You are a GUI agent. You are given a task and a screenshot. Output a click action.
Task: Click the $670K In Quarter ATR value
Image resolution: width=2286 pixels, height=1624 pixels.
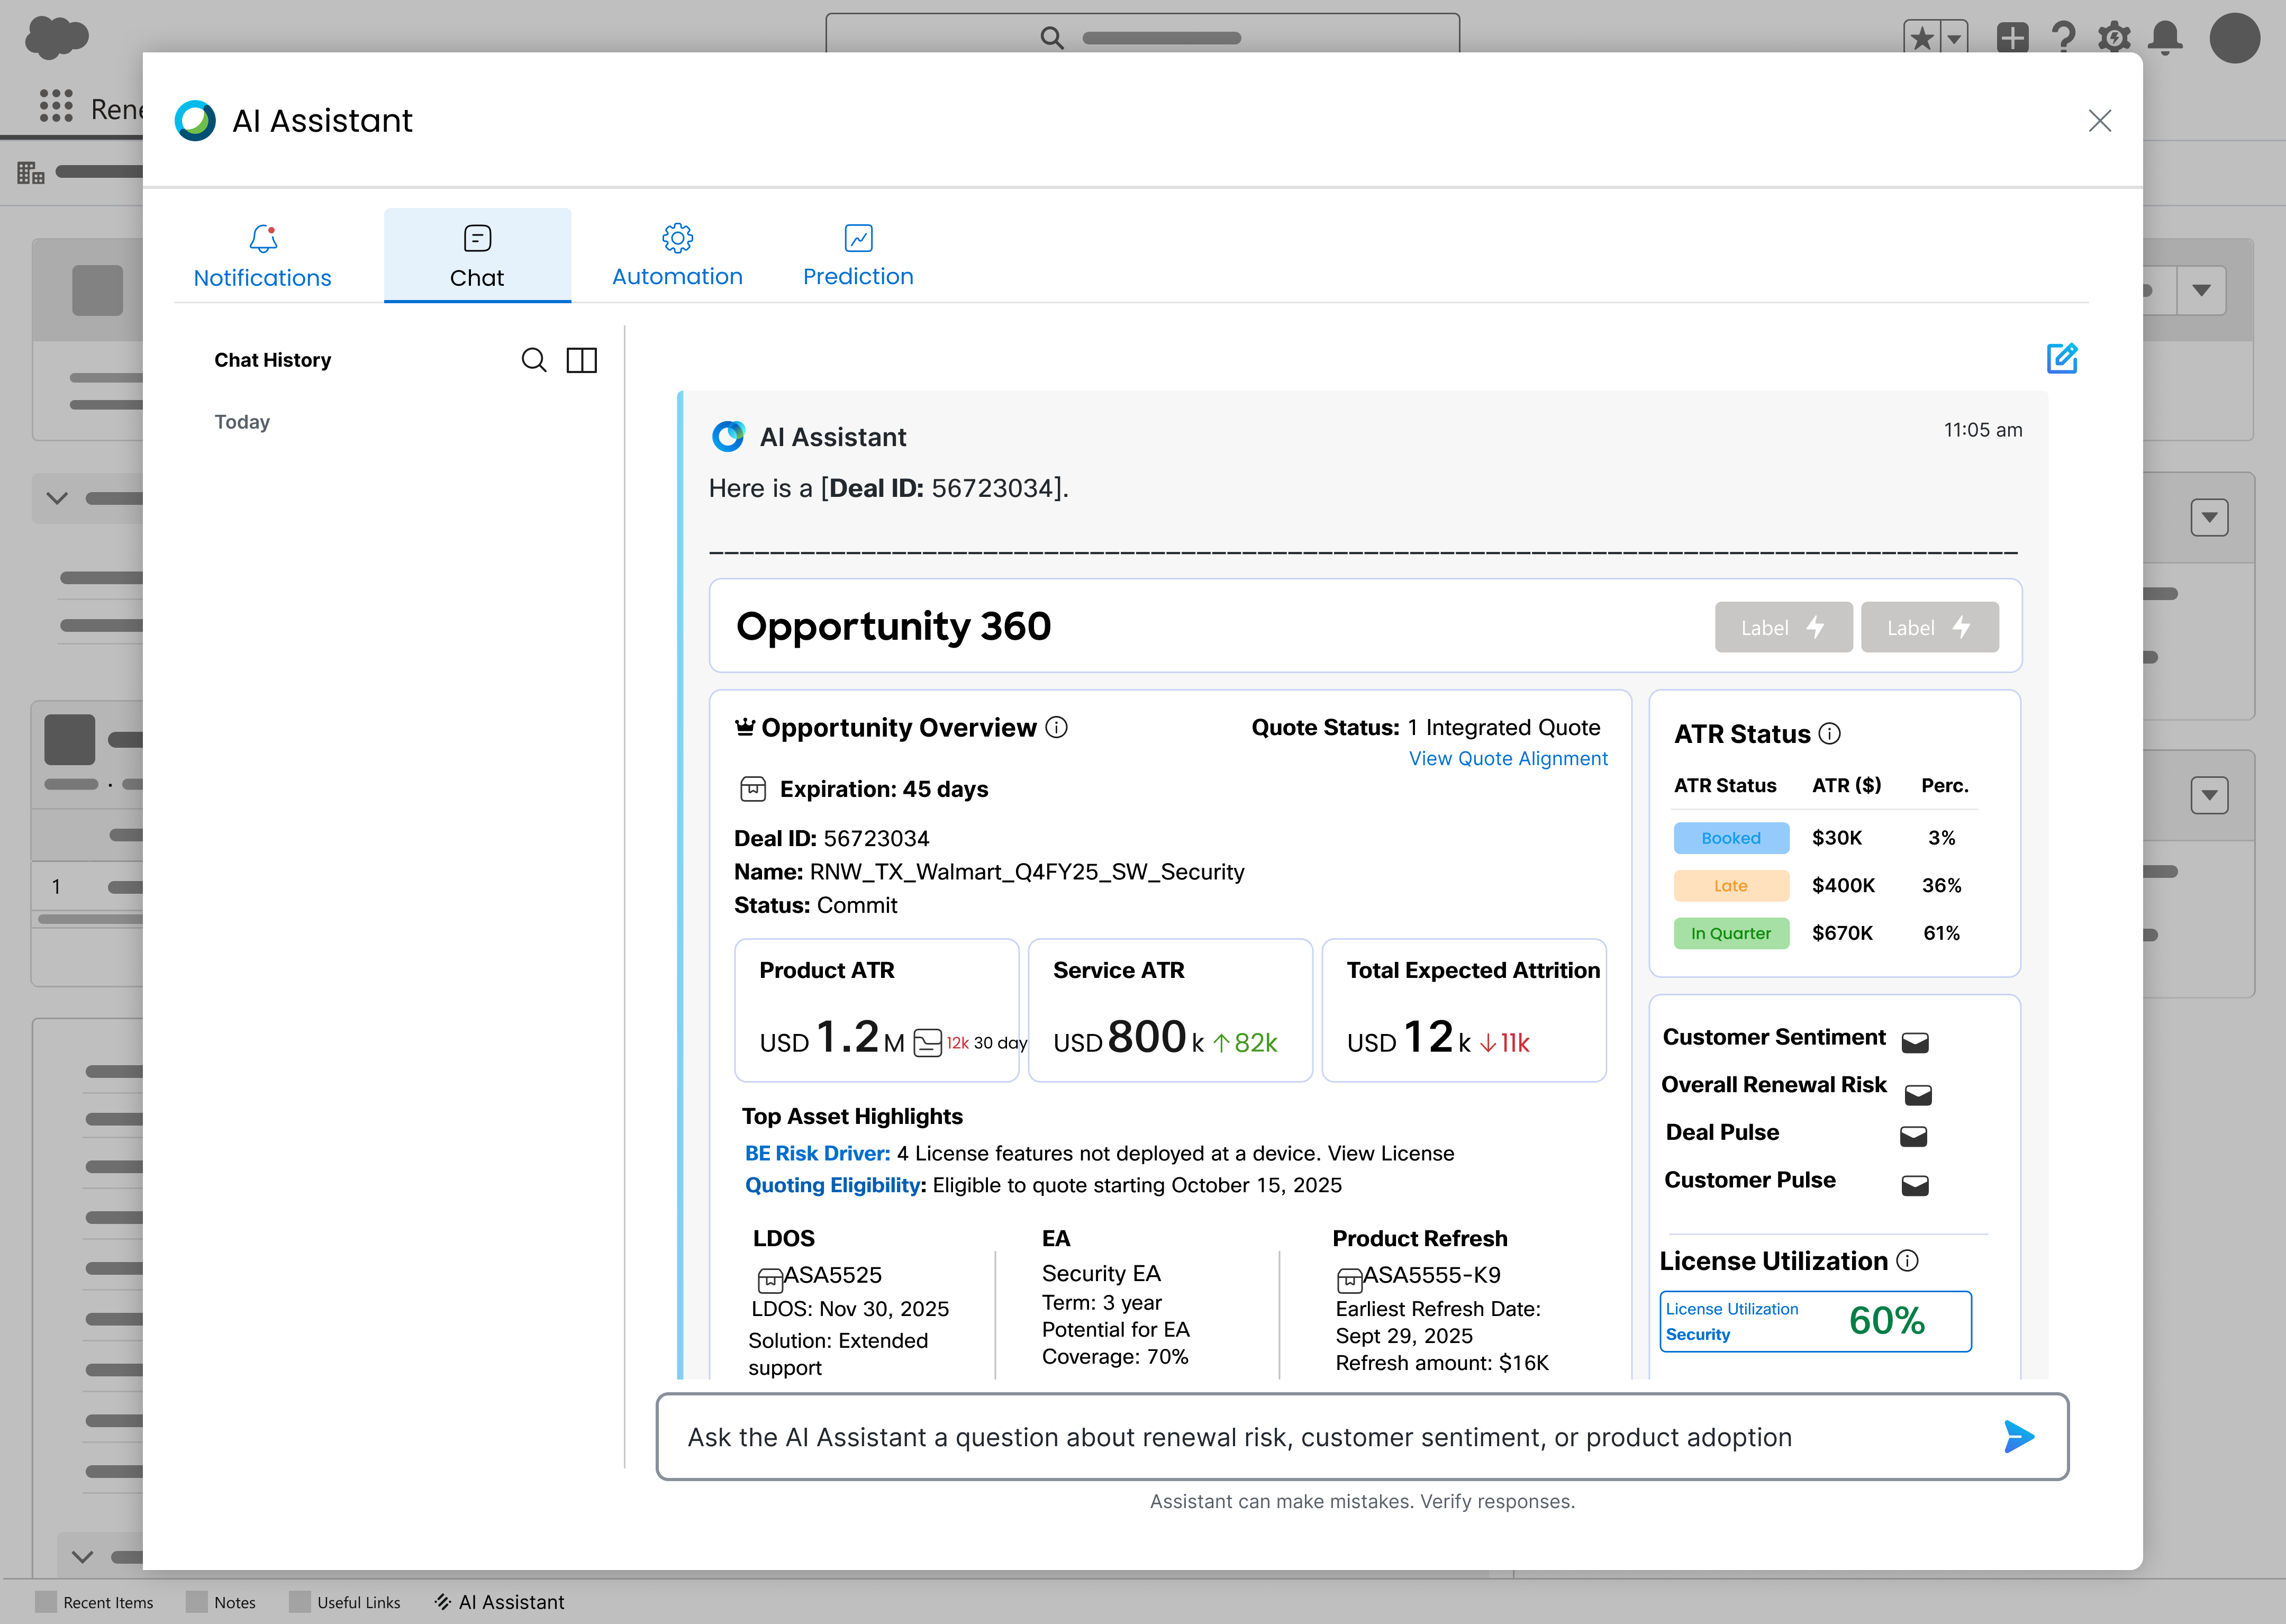[x=1842, y=933]
